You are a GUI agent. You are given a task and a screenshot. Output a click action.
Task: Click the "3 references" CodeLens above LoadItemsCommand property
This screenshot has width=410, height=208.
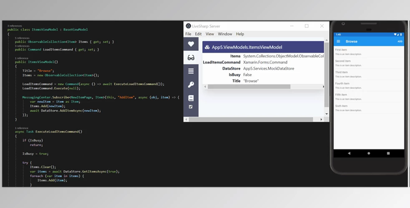point(22,46)
